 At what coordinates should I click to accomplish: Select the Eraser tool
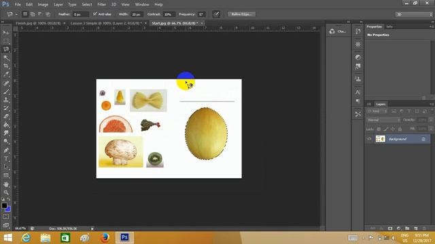tap(6, 116)
